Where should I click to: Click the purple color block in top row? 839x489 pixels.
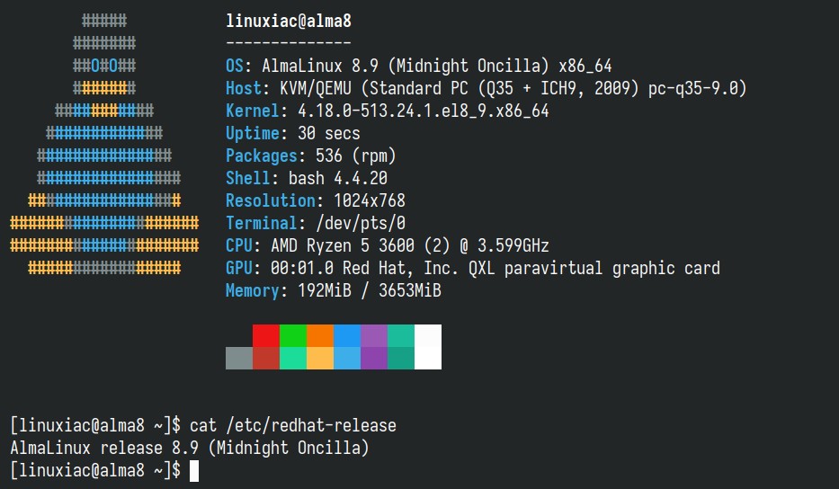point(374,335)
